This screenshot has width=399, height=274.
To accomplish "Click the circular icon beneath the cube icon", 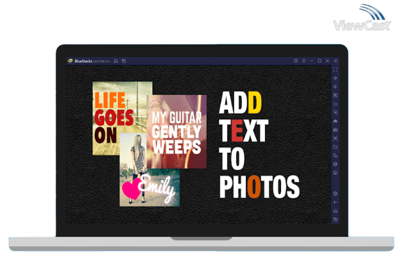I will coord(335,173).
